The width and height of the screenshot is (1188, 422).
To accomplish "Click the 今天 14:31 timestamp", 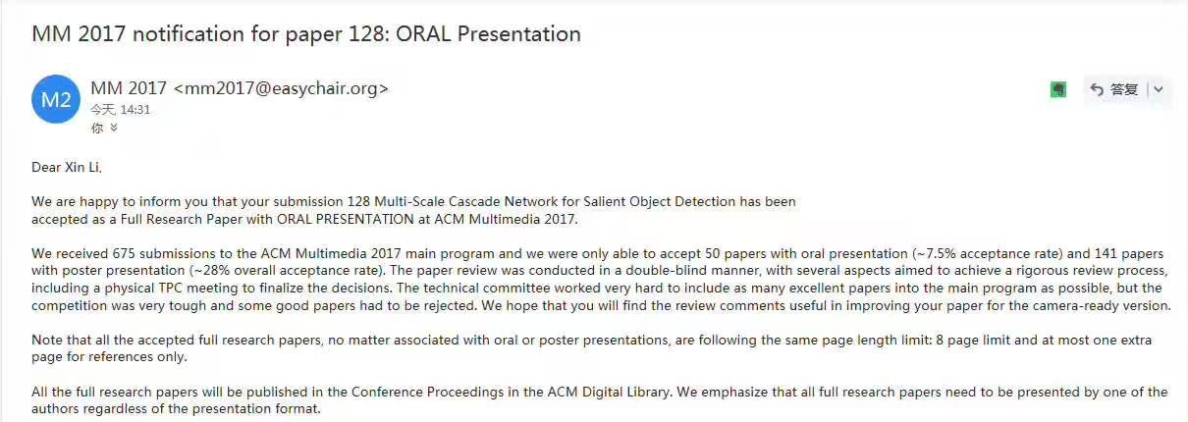I will [x=120, y=110].
